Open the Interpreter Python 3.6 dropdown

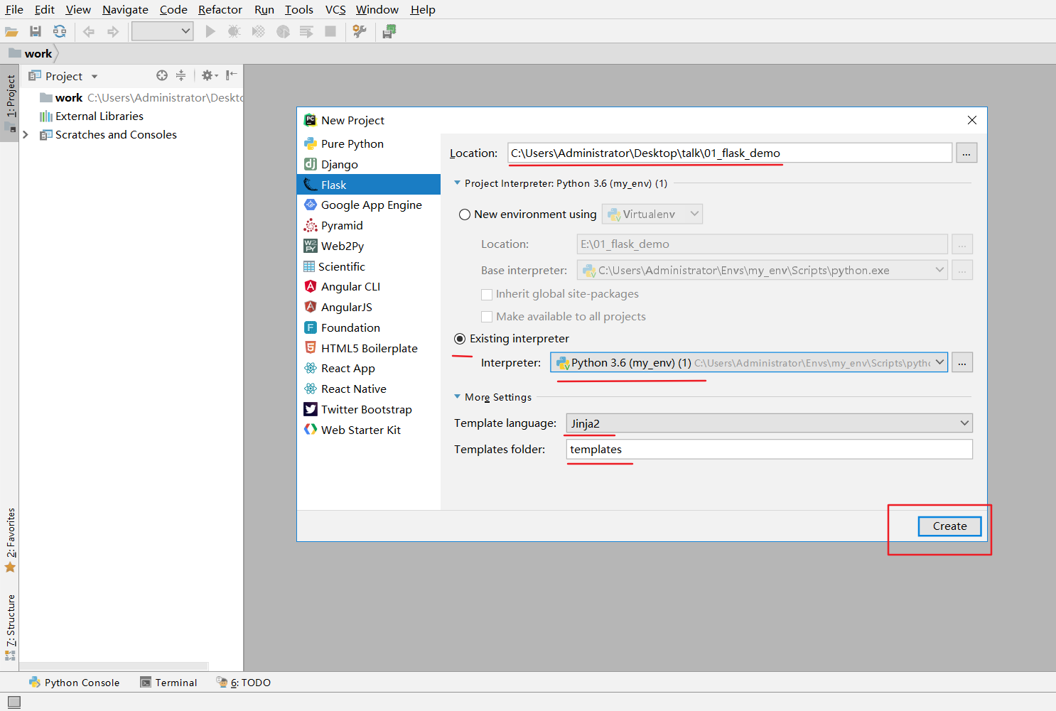pyautogui.click(x=749, y=363)
